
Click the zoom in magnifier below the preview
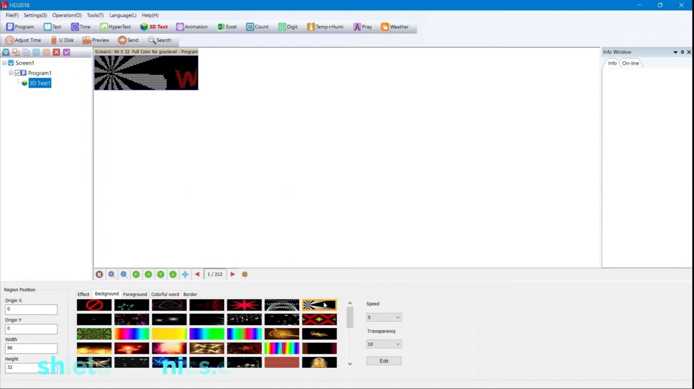coord(111,274)
